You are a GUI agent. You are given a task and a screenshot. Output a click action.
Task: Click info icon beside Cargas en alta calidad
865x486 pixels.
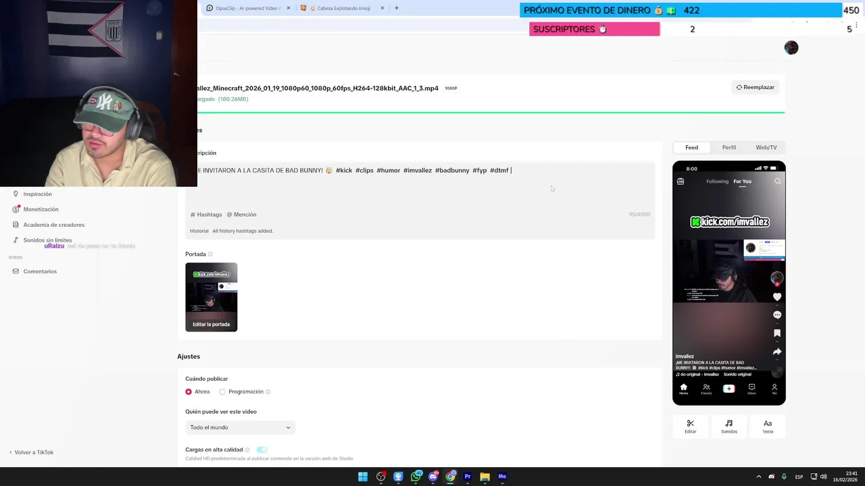247,450
